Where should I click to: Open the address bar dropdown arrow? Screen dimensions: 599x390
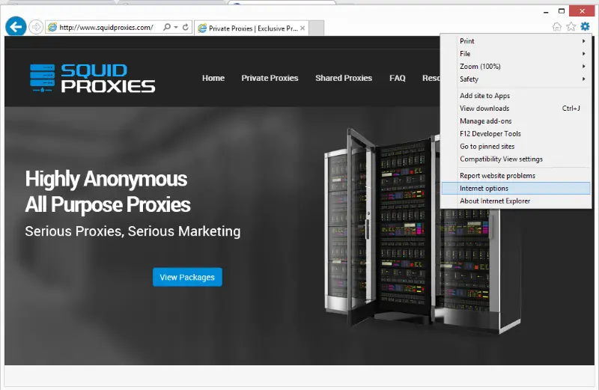click(176, 27)
